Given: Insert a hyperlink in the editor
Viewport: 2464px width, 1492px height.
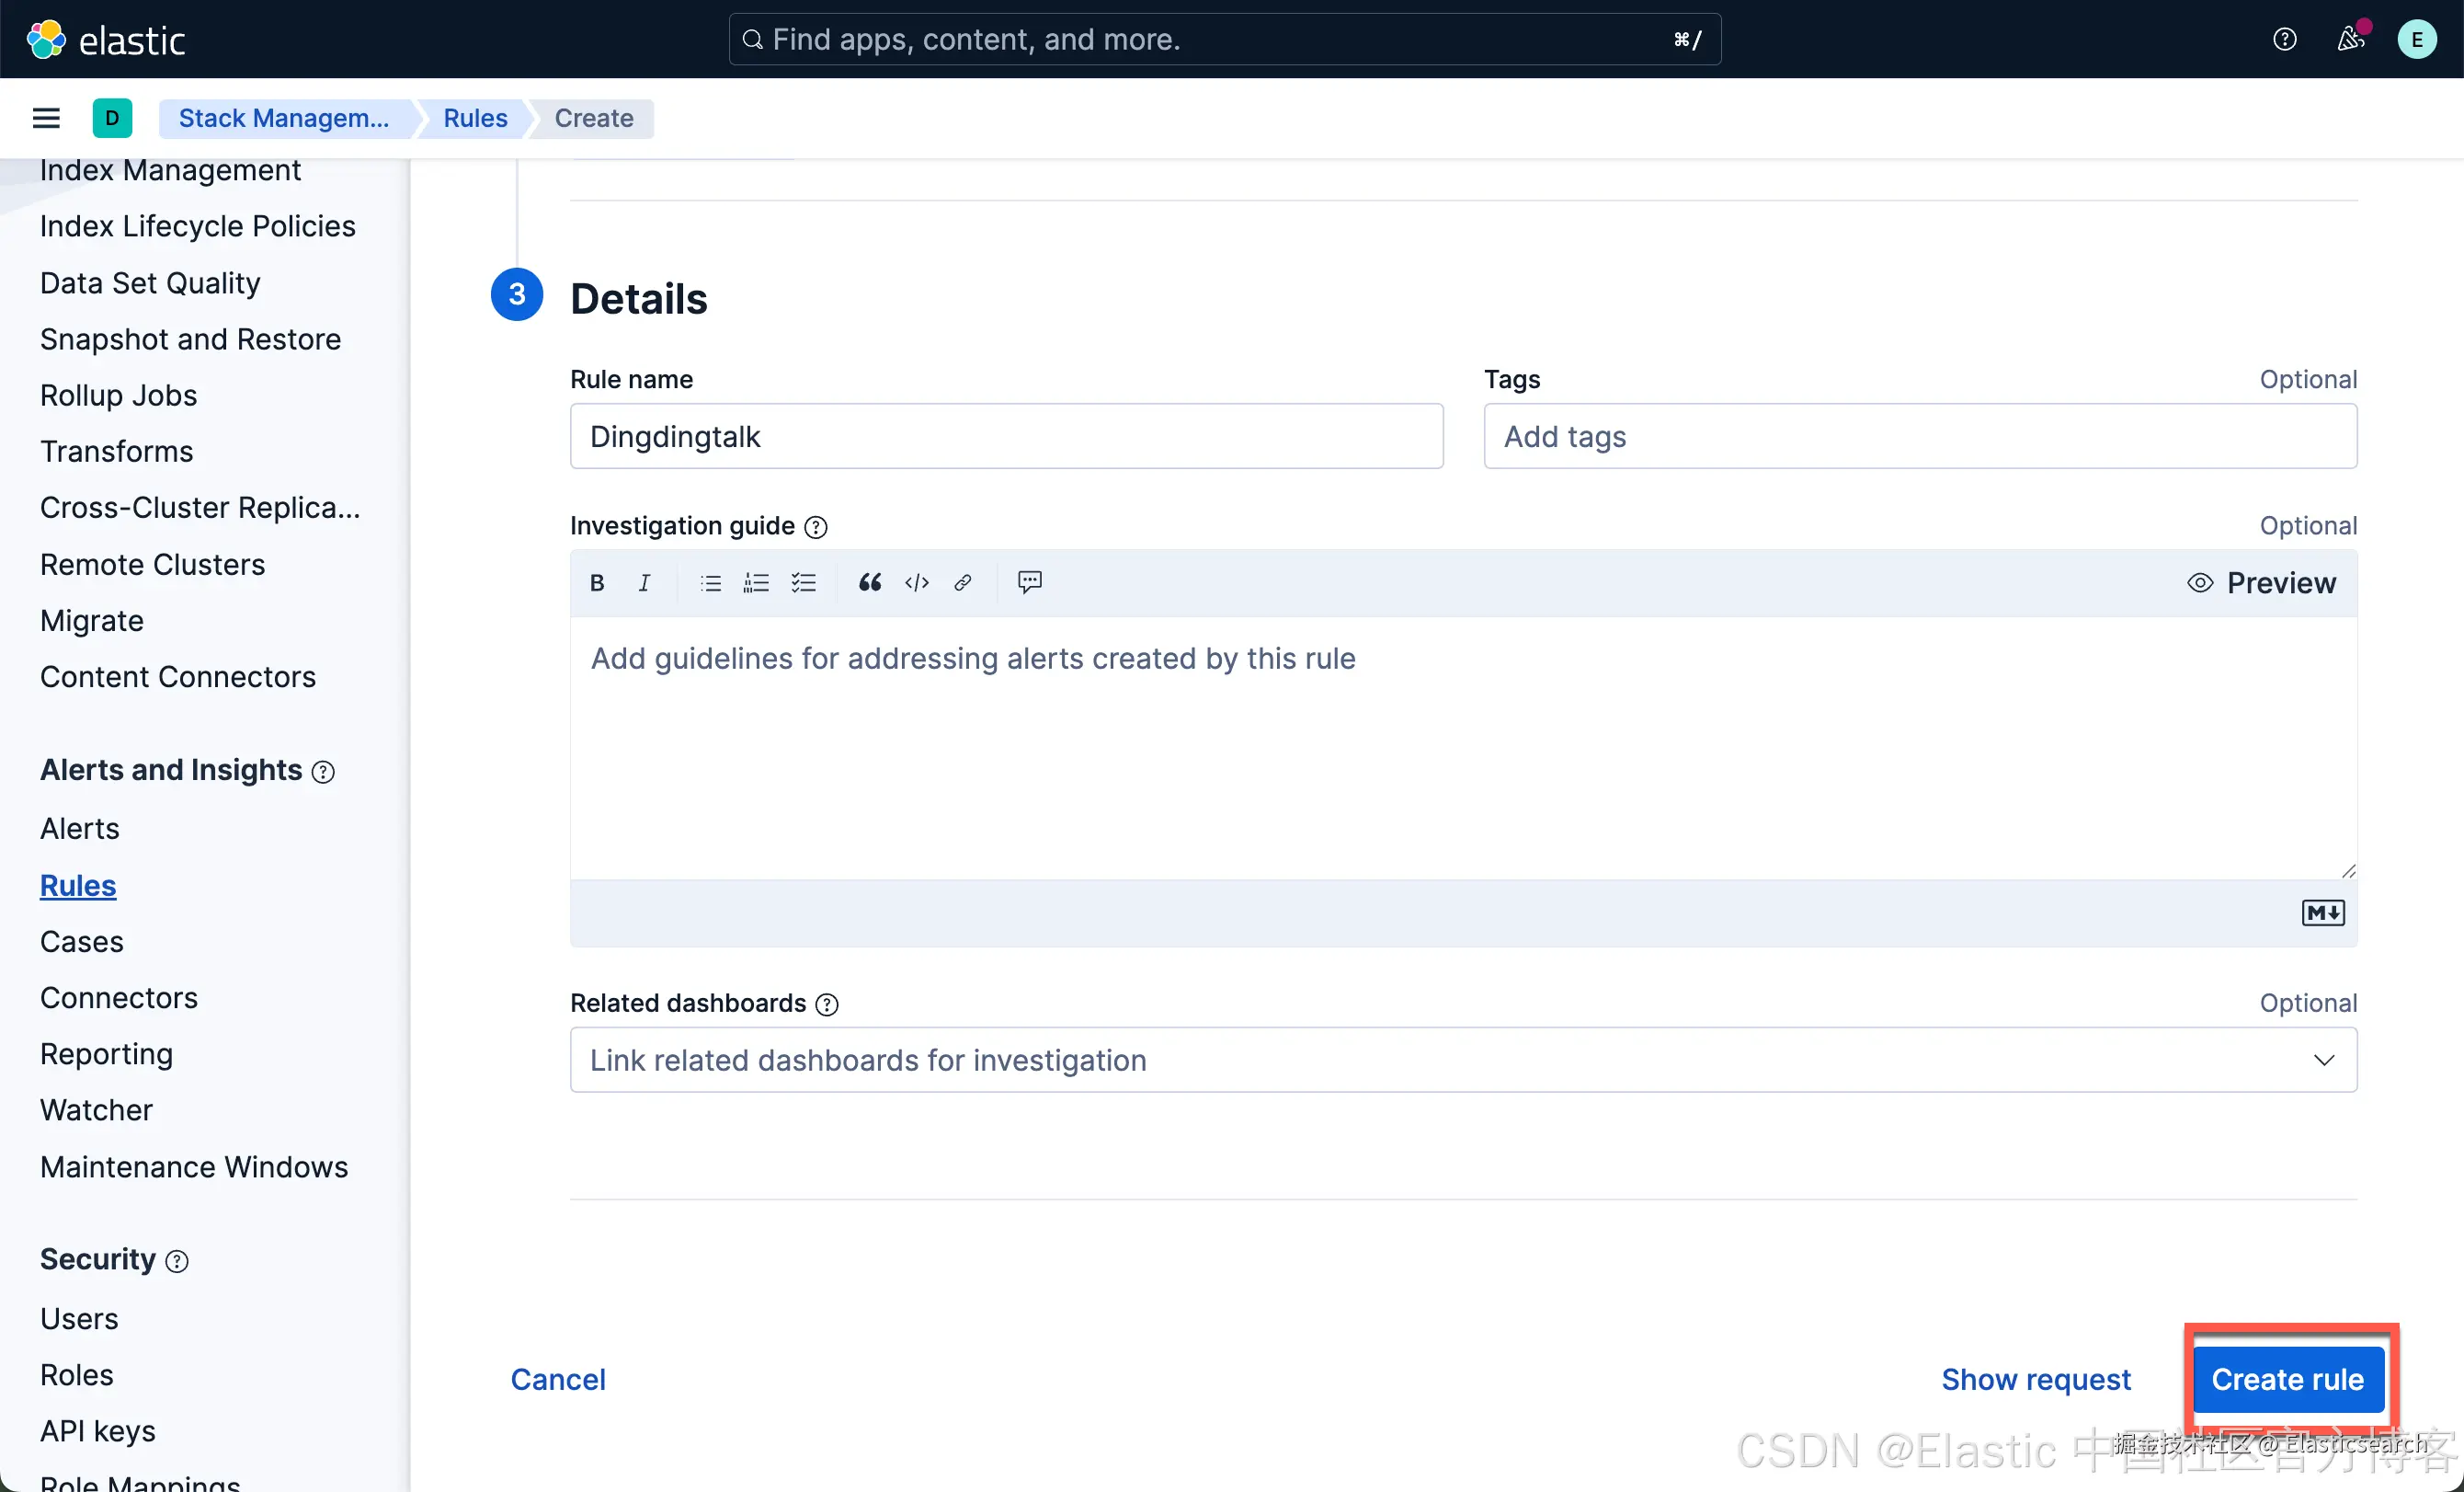Looking at the screenshot, I should [962, 582].
